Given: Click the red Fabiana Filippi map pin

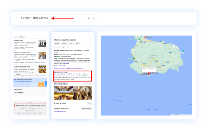Looking at the screenshot, I should coord(145,37).
